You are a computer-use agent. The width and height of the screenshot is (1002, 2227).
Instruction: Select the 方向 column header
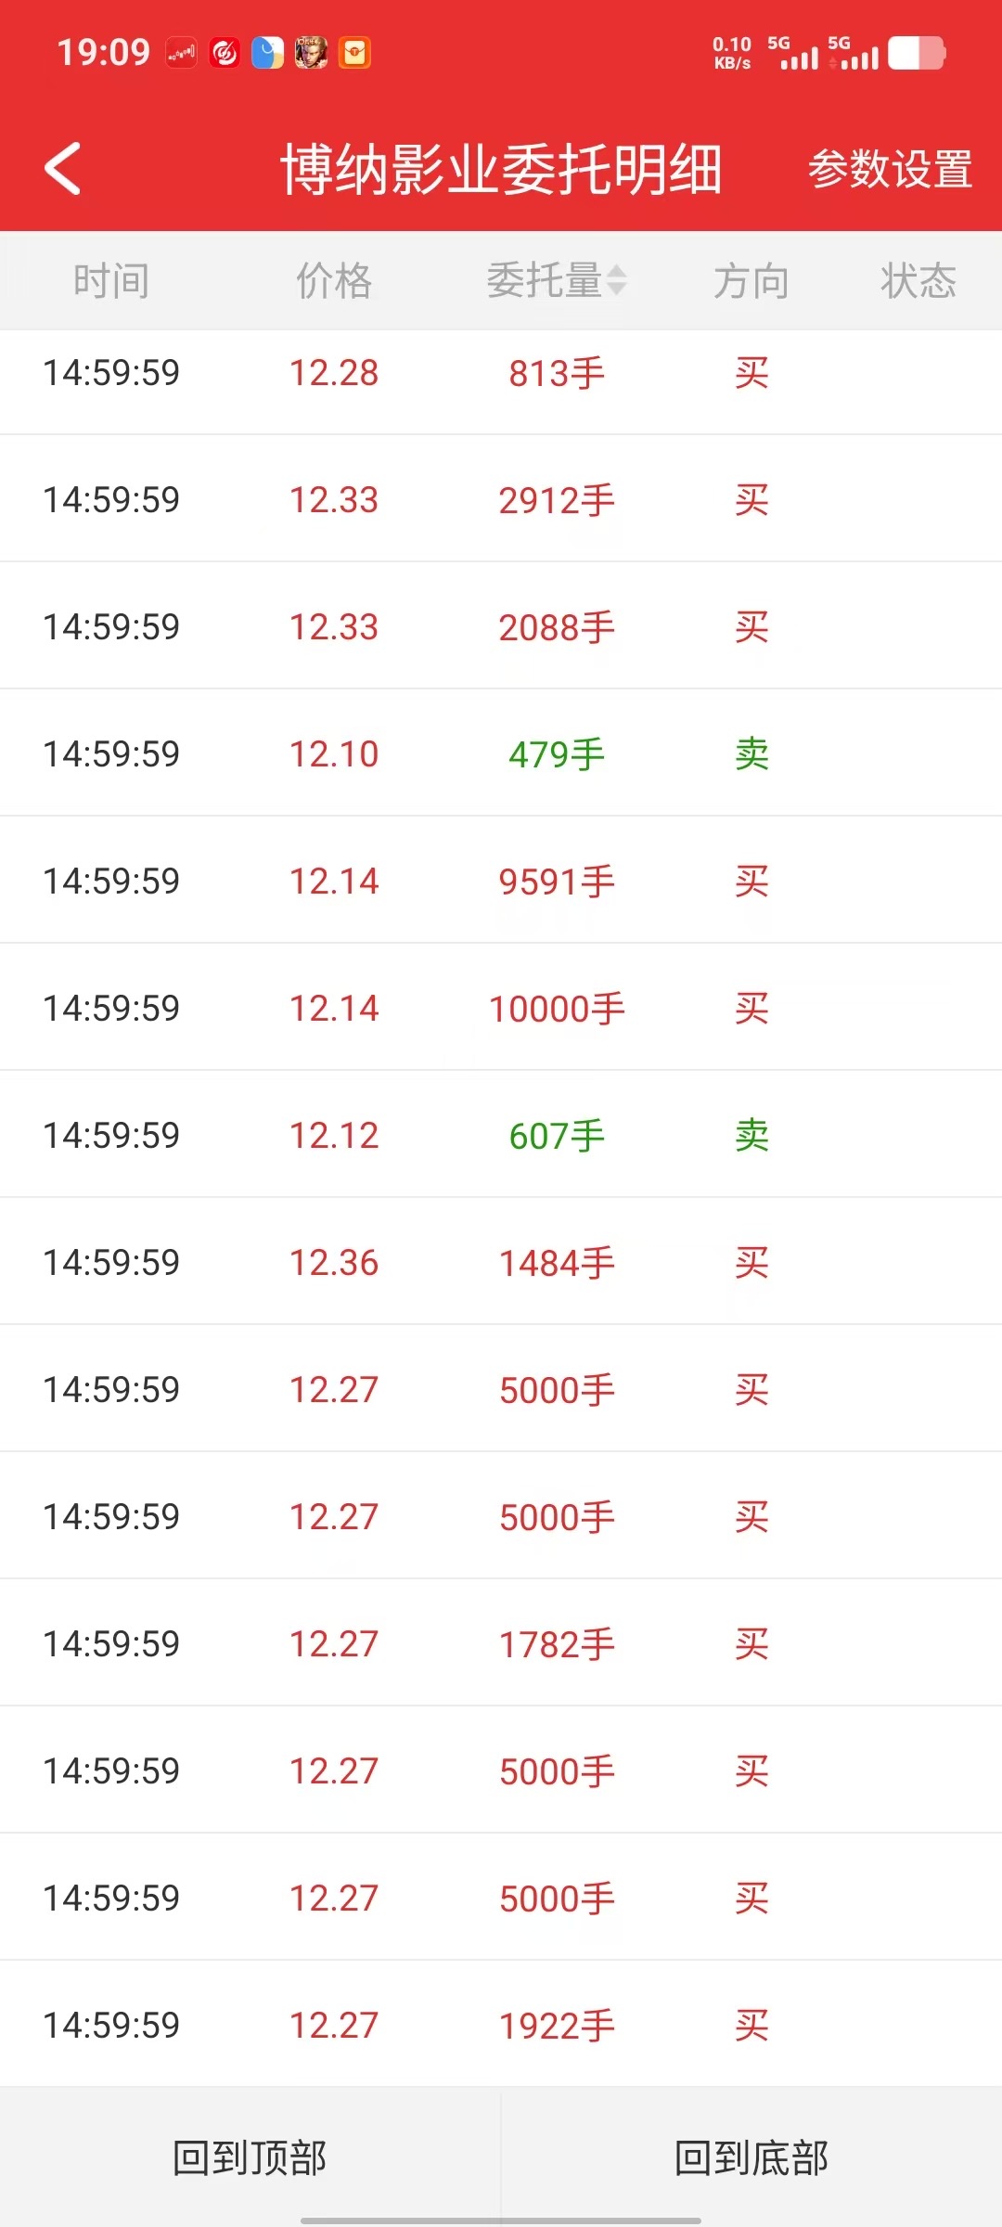[751, 280]
